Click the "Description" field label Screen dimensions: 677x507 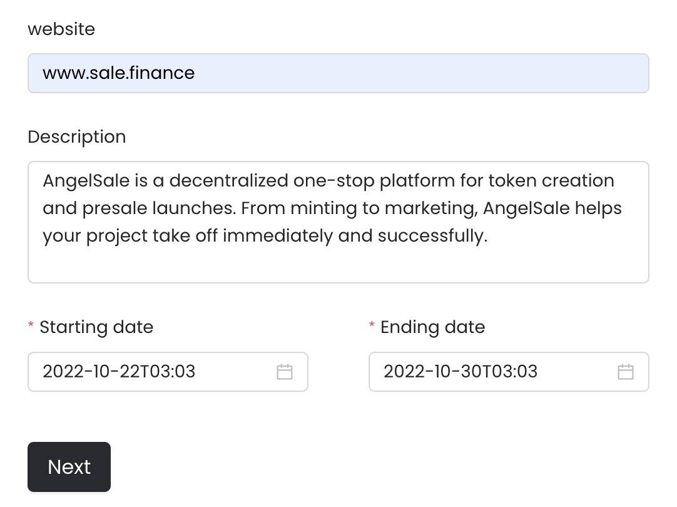(x=77, y=136)
